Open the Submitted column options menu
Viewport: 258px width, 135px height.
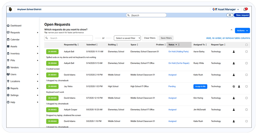point(97,44)
